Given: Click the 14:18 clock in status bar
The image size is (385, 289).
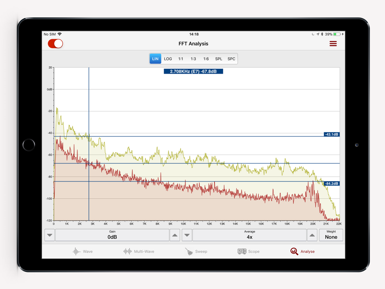Looking at the screenshot, I should click(194, 34).
